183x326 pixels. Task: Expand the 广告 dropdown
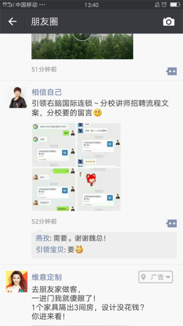156,277
